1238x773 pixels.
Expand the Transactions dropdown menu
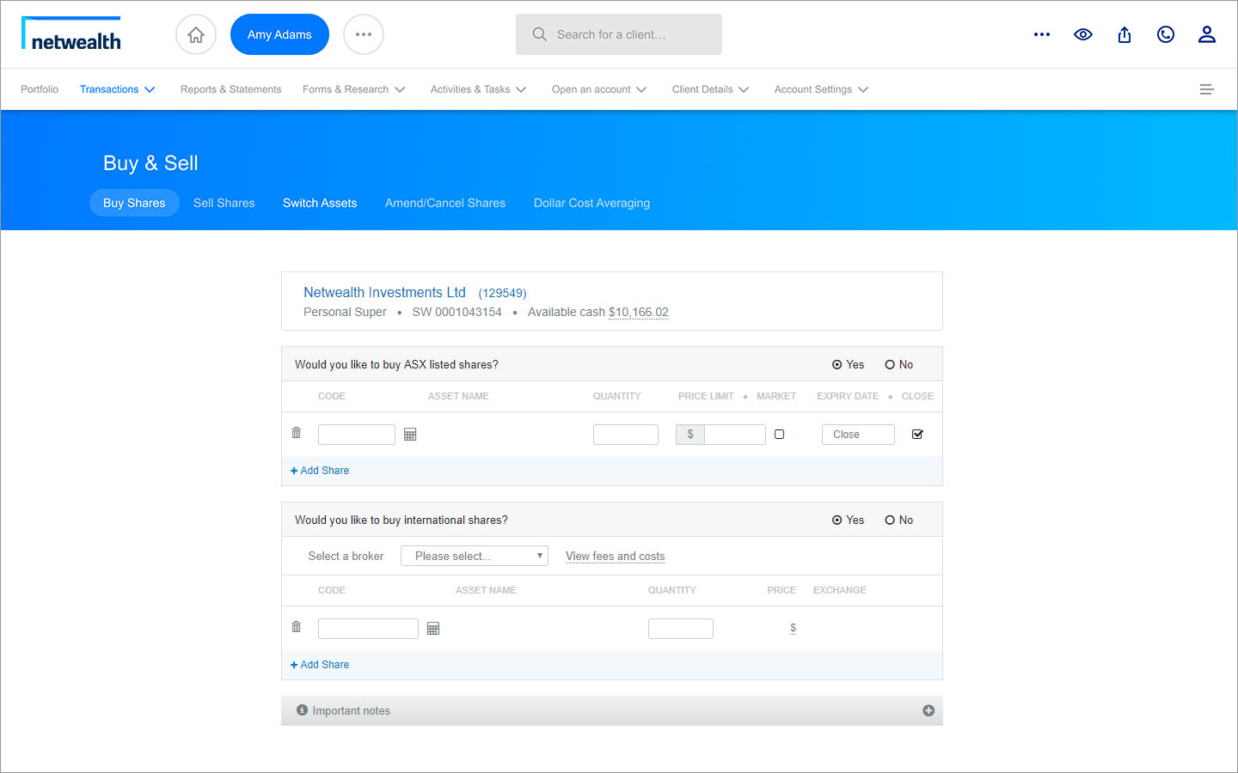(117, 89)
